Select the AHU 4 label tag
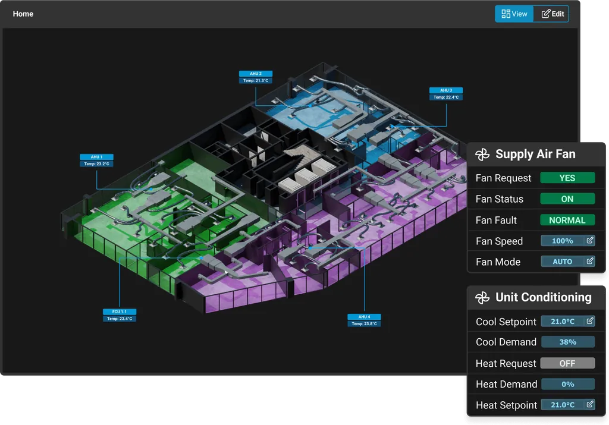The image size is (609, 425). [364, 317]
